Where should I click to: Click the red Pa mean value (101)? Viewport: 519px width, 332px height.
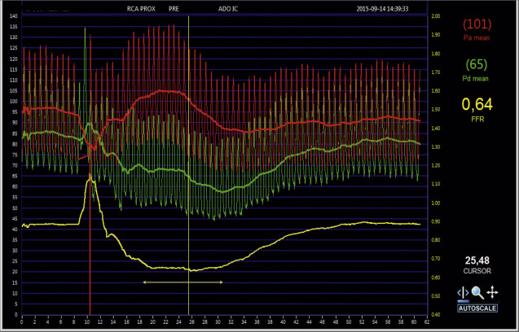tap(477, 24)
